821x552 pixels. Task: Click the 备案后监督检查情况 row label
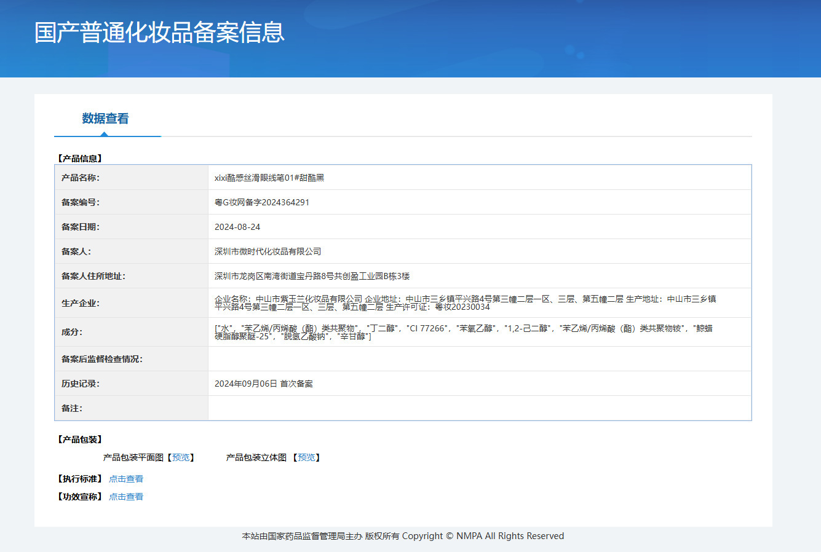point(101,359)
